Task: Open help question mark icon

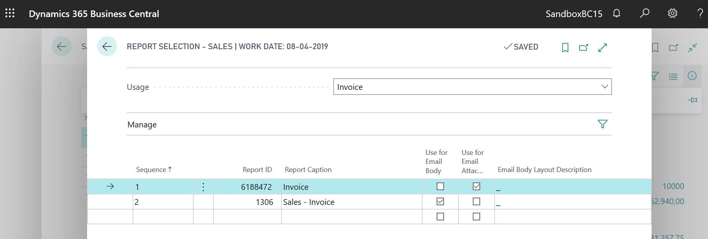Action: coord(700,14)
